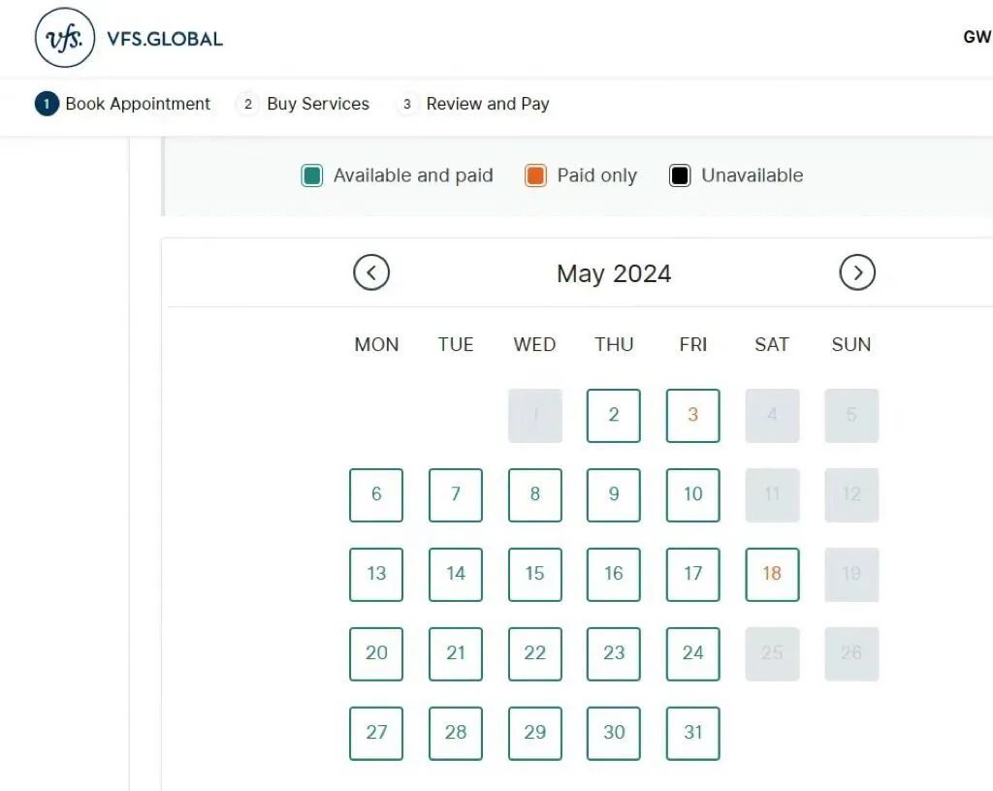Click the May 2024 month title
The image size is (993, 791).
[614, 273]
